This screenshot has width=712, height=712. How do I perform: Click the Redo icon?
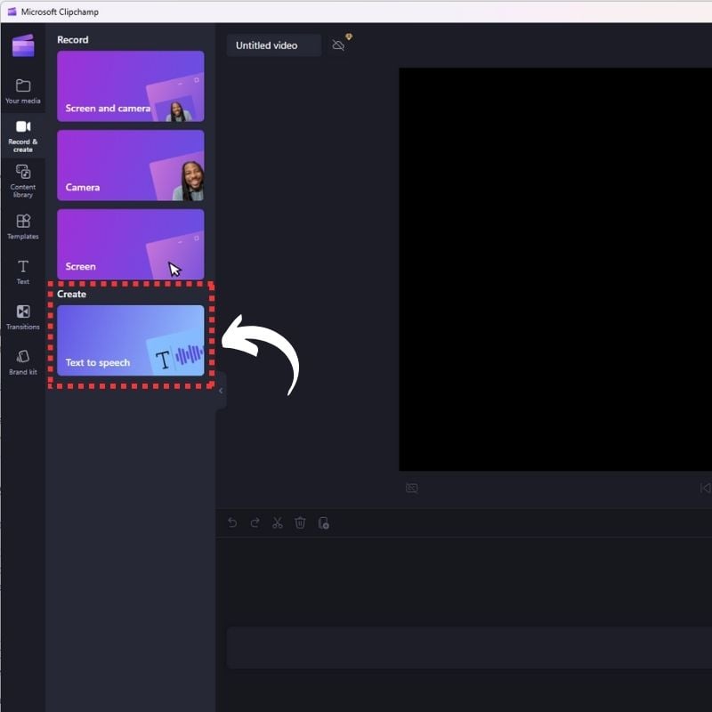pyautogui.click(x=255, y=523)
